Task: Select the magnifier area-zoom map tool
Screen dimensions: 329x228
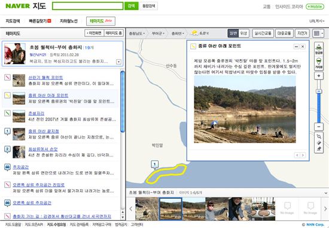Action: [x=319, y=137]
